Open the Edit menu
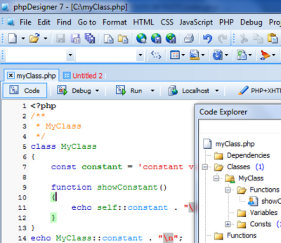281x243 pixels. (44, 22)
